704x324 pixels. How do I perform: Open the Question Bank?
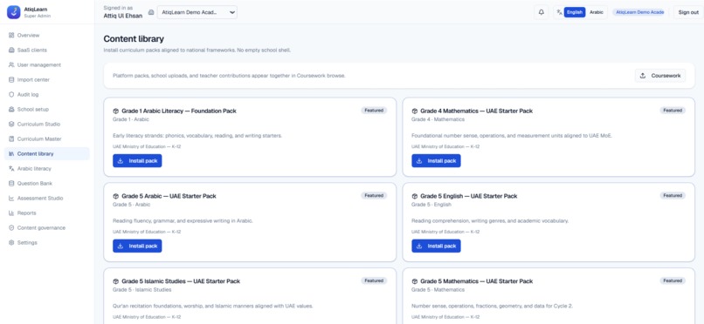(x=46, y=184)
